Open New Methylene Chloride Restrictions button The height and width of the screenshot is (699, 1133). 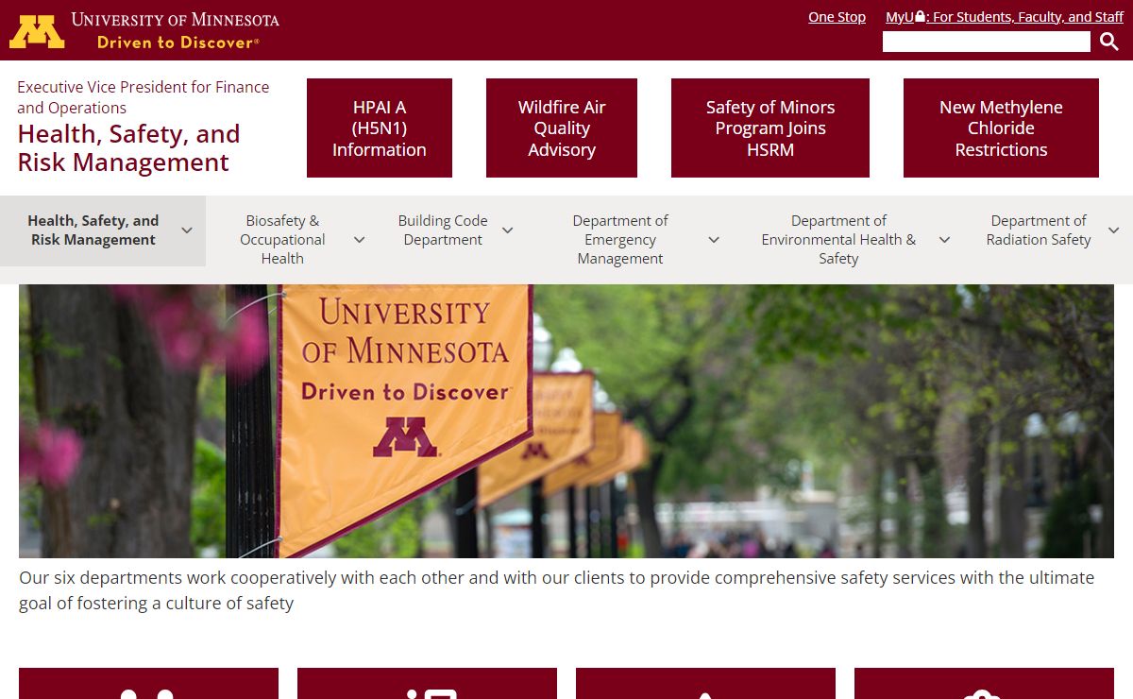(x=1001, y=128)
